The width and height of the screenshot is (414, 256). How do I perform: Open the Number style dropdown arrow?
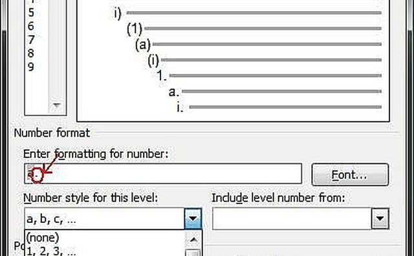[193, 218]
